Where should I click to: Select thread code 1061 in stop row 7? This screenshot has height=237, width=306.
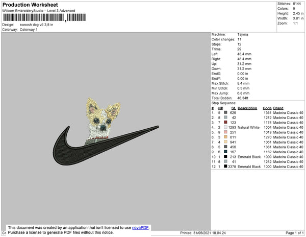[268, 142]
